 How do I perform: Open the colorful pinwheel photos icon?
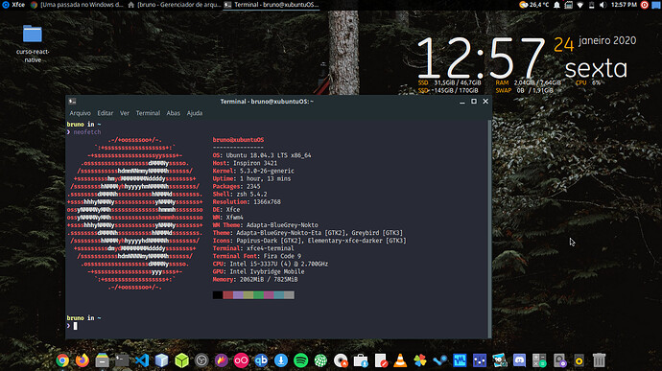pyautogui.click(x=420, y=360)
